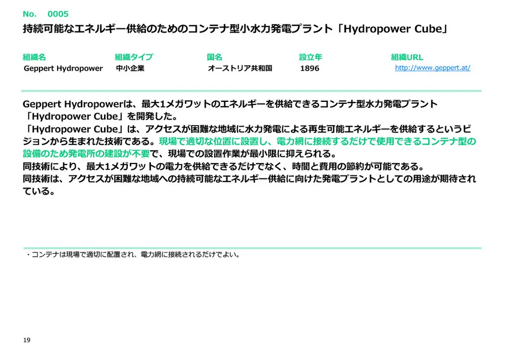
Task: Click the '組織URL' label
Action: 407,57
